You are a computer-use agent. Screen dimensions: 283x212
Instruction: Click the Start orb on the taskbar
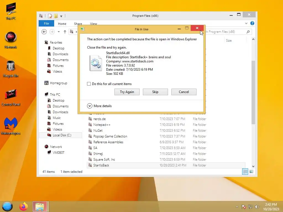click(7, 206)
